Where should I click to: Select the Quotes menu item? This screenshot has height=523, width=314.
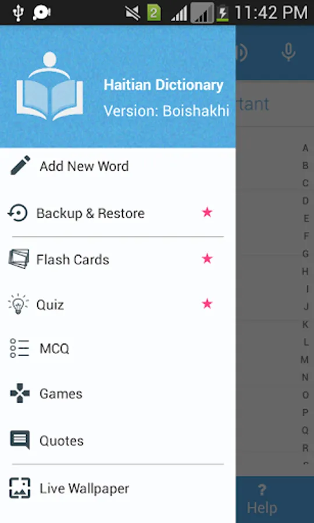(x=118, y=440)
